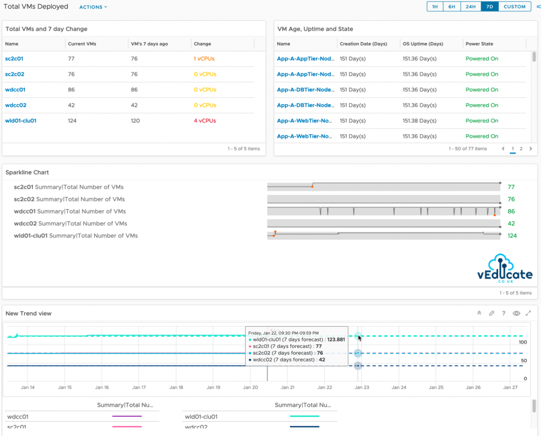
Task: Select the 7D time range tab
Action: [489, 6]
